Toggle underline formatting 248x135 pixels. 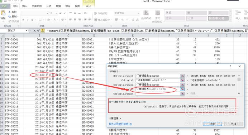pyautogui.click(x=32, y=20)
